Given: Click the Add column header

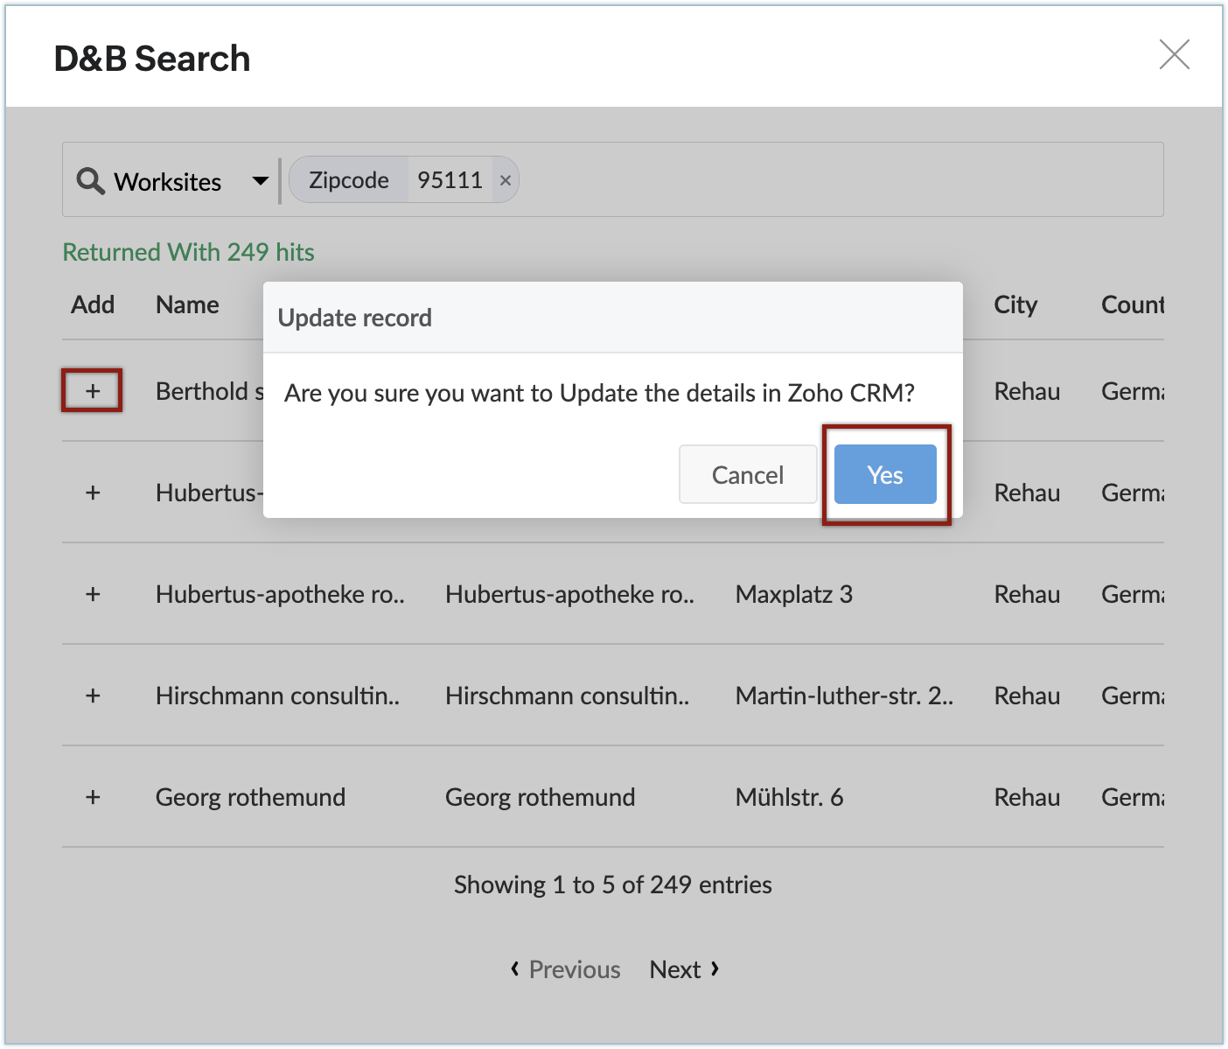Looking at the screenshot, I should tap(93, 304).
